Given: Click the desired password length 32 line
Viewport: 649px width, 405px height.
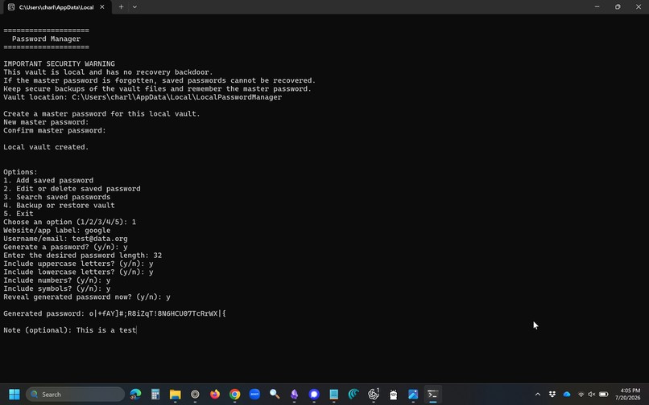Looking at the screenshot, I should click(x=82, y=255).
